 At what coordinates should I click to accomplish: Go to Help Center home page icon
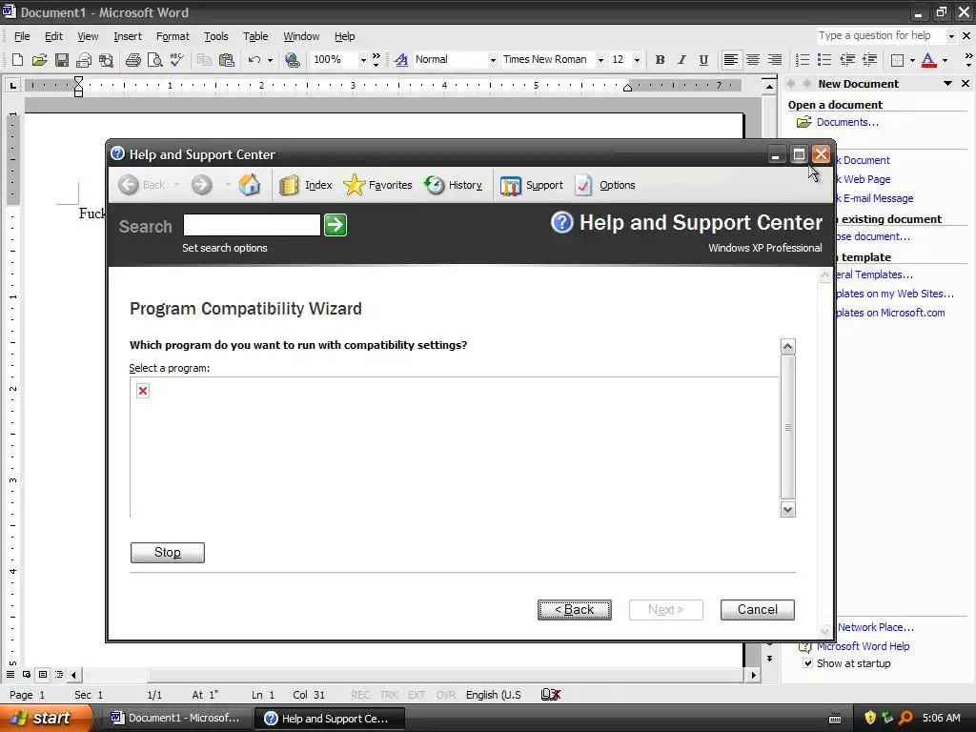[x=250, y=185]
